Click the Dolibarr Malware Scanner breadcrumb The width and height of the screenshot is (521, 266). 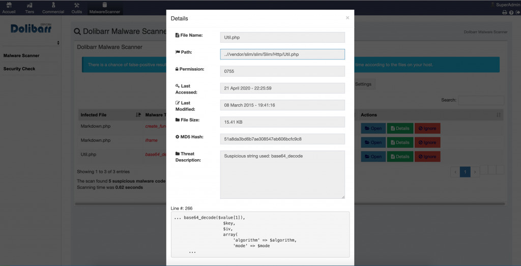click(485, 32)
